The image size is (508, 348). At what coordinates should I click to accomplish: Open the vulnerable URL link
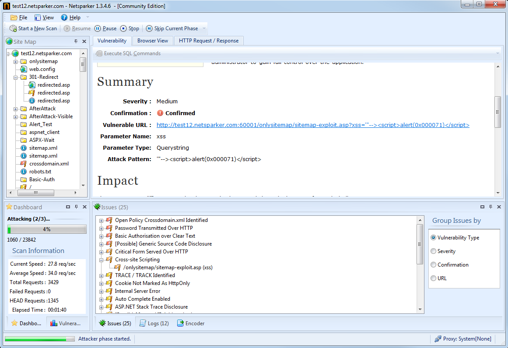pos(313,125)
